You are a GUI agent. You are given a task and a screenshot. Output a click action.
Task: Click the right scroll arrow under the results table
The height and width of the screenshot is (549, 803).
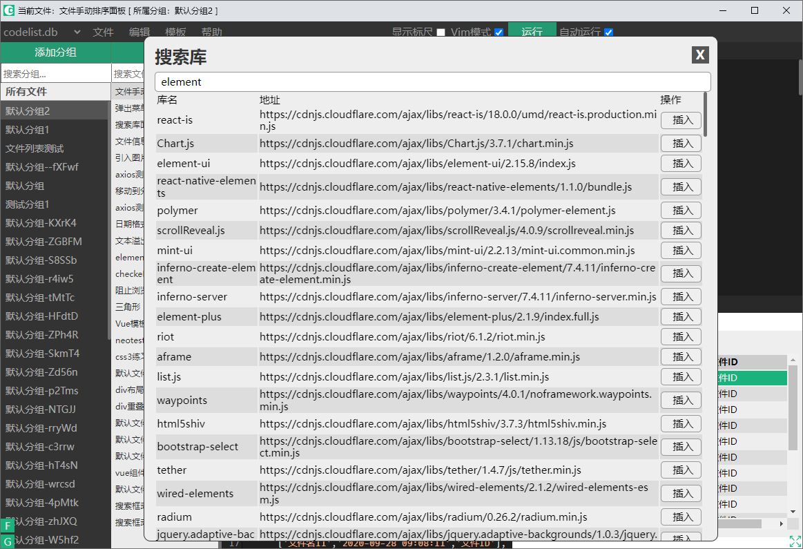pyautogui.click(x=782, y=523)
